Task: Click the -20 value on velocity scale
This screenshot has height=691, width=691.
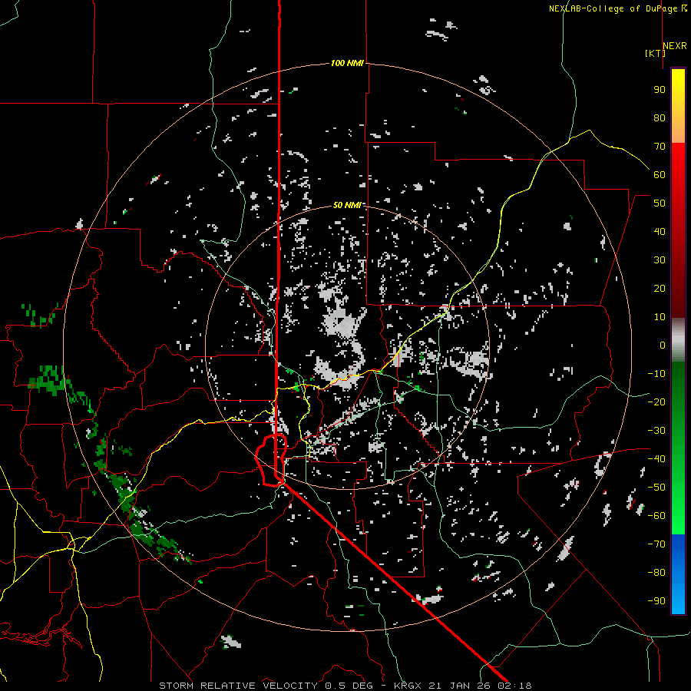Action: pos(656,402)
